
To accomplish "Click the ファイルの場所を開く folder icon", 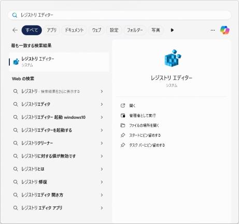I will (x=123, y=125).
